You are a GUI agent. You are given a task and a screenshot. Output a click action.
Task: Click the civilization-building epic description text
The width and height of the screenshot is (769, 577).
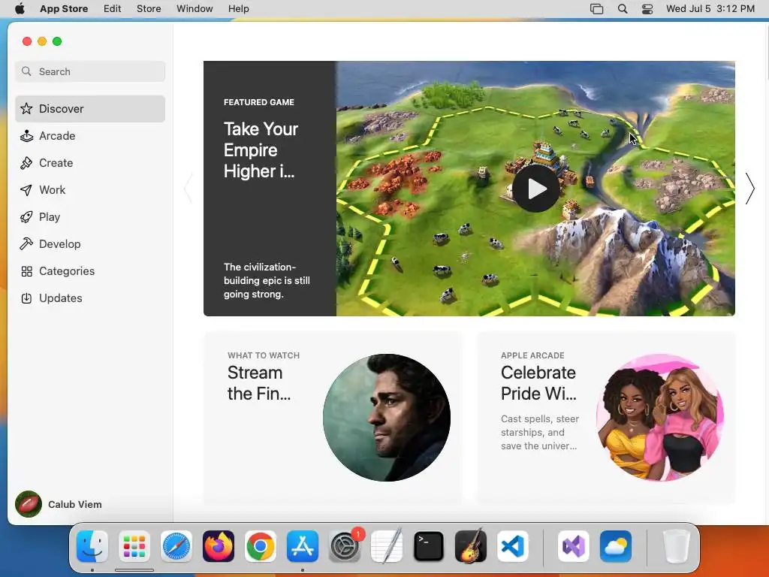267,281
